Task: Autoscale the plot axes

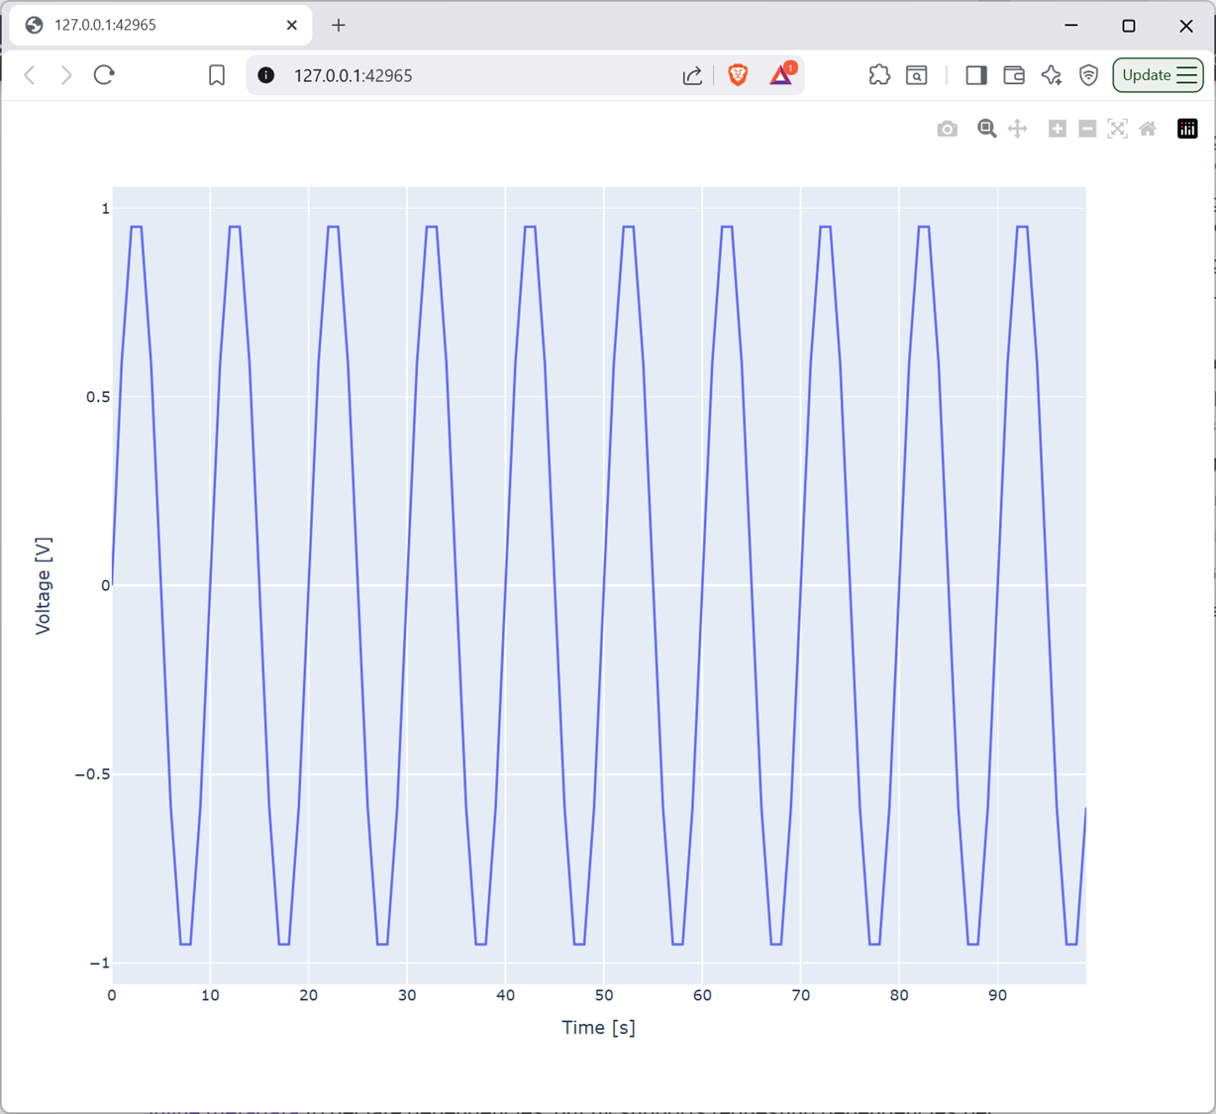Action: click(1117, 129)
